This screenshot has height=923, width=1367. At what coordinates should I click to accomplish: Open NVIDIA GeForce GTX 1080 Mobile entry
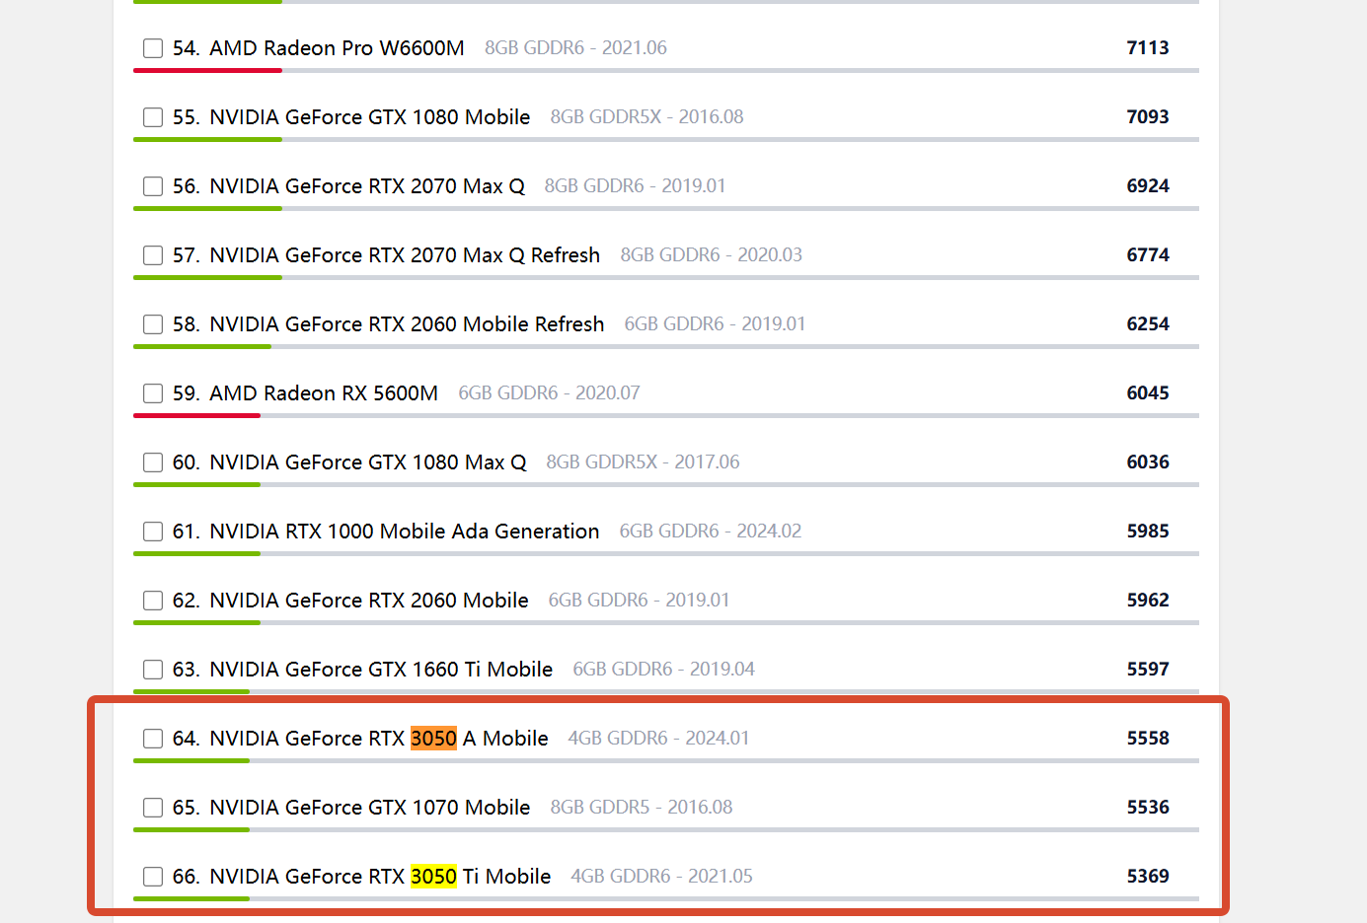click(370, 117)
